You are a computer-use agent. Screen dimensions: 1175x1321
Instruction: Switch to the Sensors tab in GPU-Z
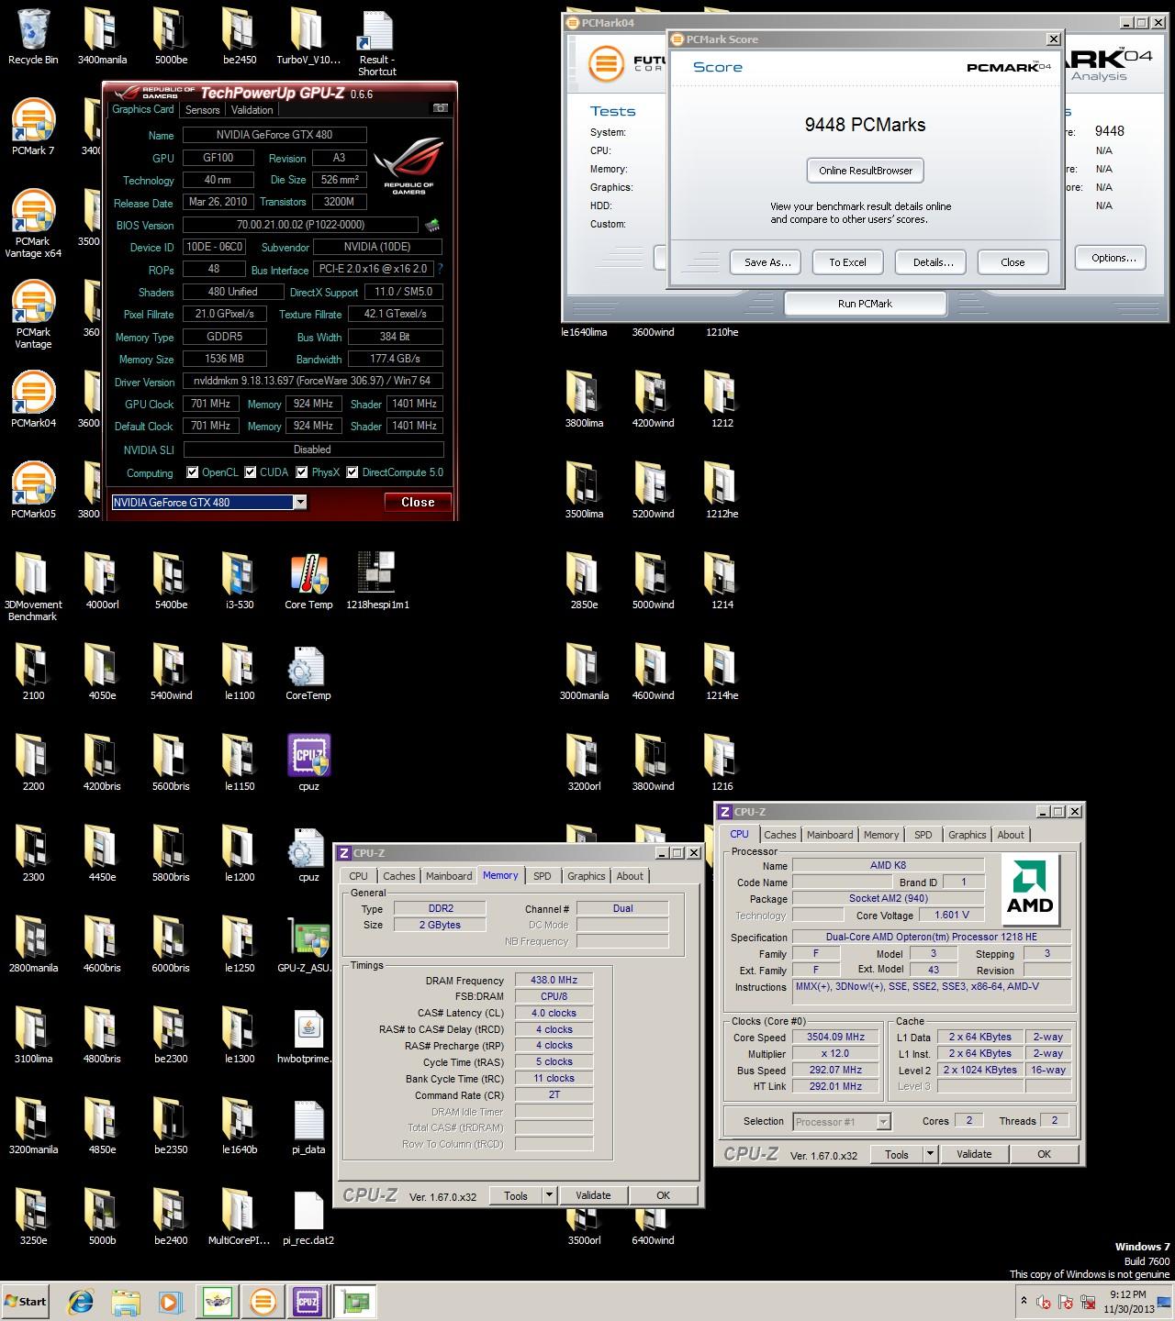pyautogui.click(x=202, y=109)
